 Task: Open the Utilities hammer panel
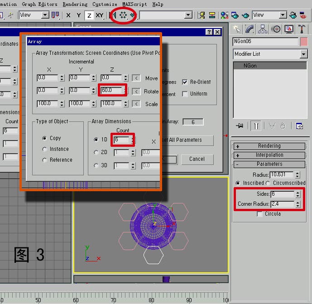(x=302, y=29)
